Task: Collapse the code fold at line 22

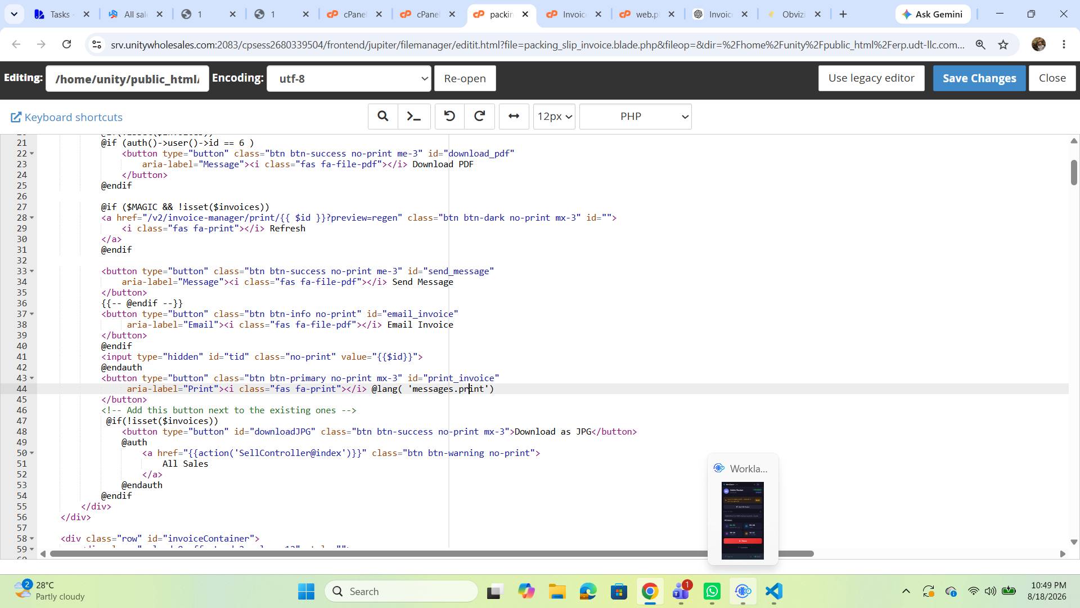Action: coord(32,154)
